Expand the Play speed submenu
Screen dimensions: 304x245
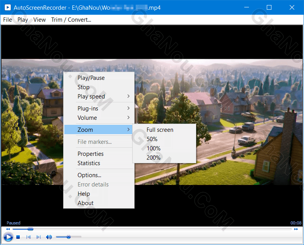pyautogui.click(x=99, y=97)
